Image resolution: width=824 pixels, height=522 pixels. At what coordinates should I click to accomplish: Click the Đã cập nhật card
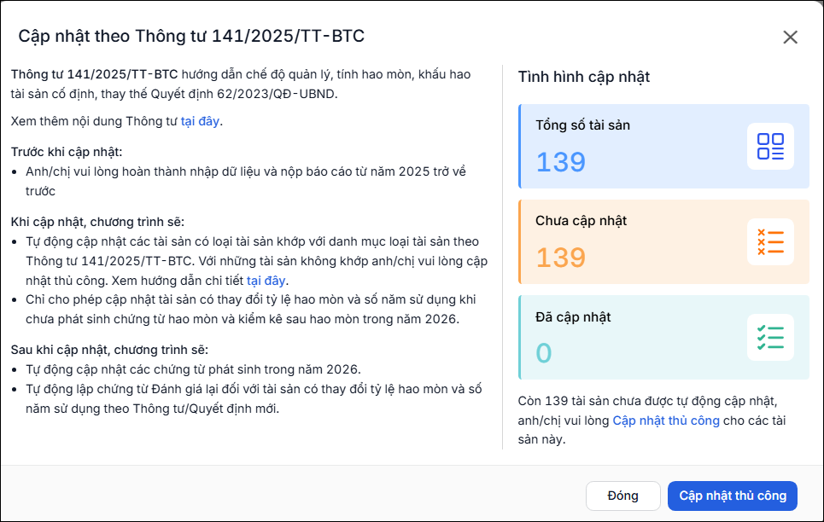tap(663, 337)
